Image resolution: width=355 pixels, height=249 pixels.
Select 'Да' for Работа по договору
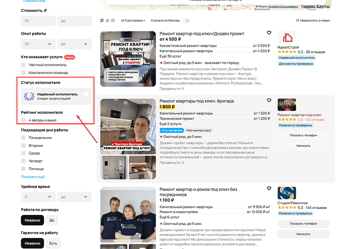coord(52,220)
